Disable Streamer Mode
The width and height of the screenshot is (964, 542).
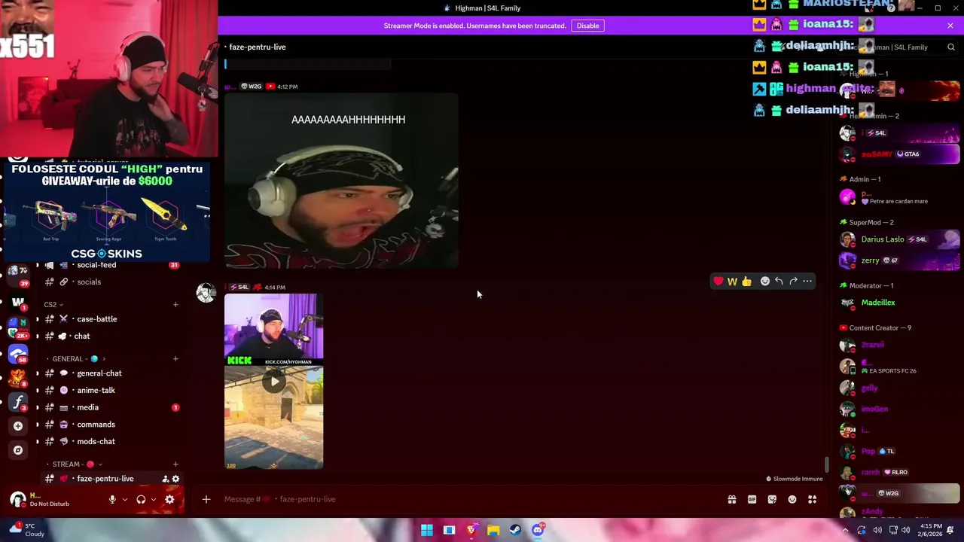587,26
